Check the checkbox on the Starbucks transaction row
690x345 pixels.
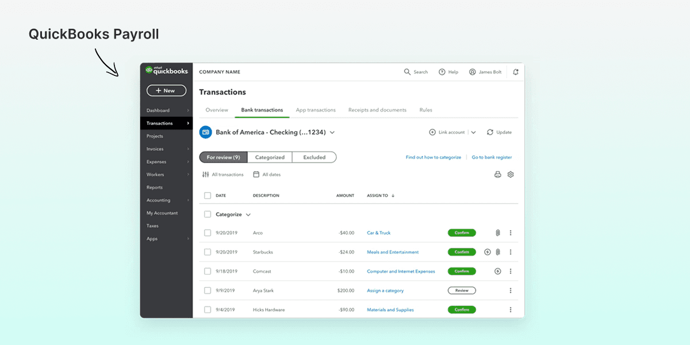(x=208, y=252)
